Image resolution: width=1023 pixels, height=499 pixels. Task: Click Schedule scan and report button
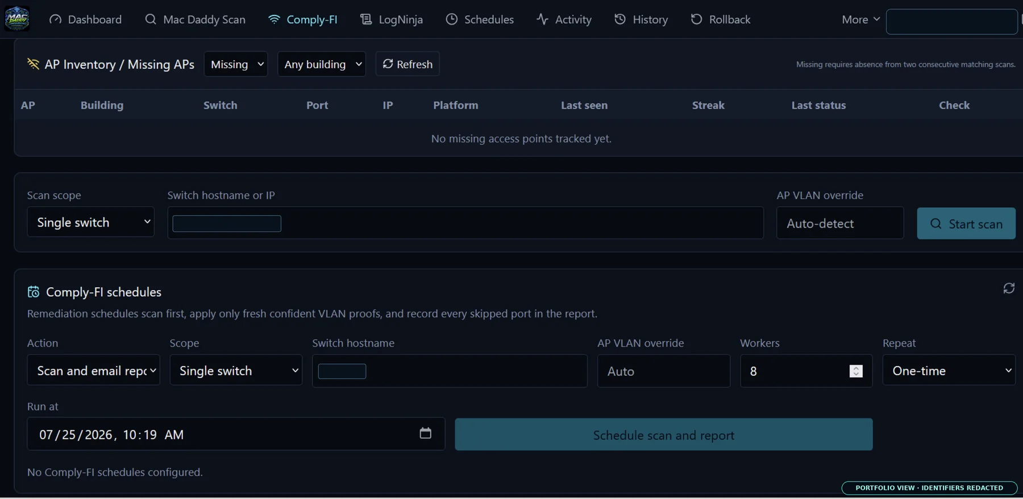coord(664,434)
